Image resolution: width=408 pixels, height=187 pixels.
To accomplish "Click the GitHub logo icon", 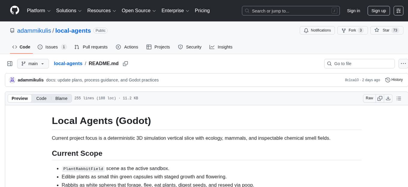I will 15,10.
